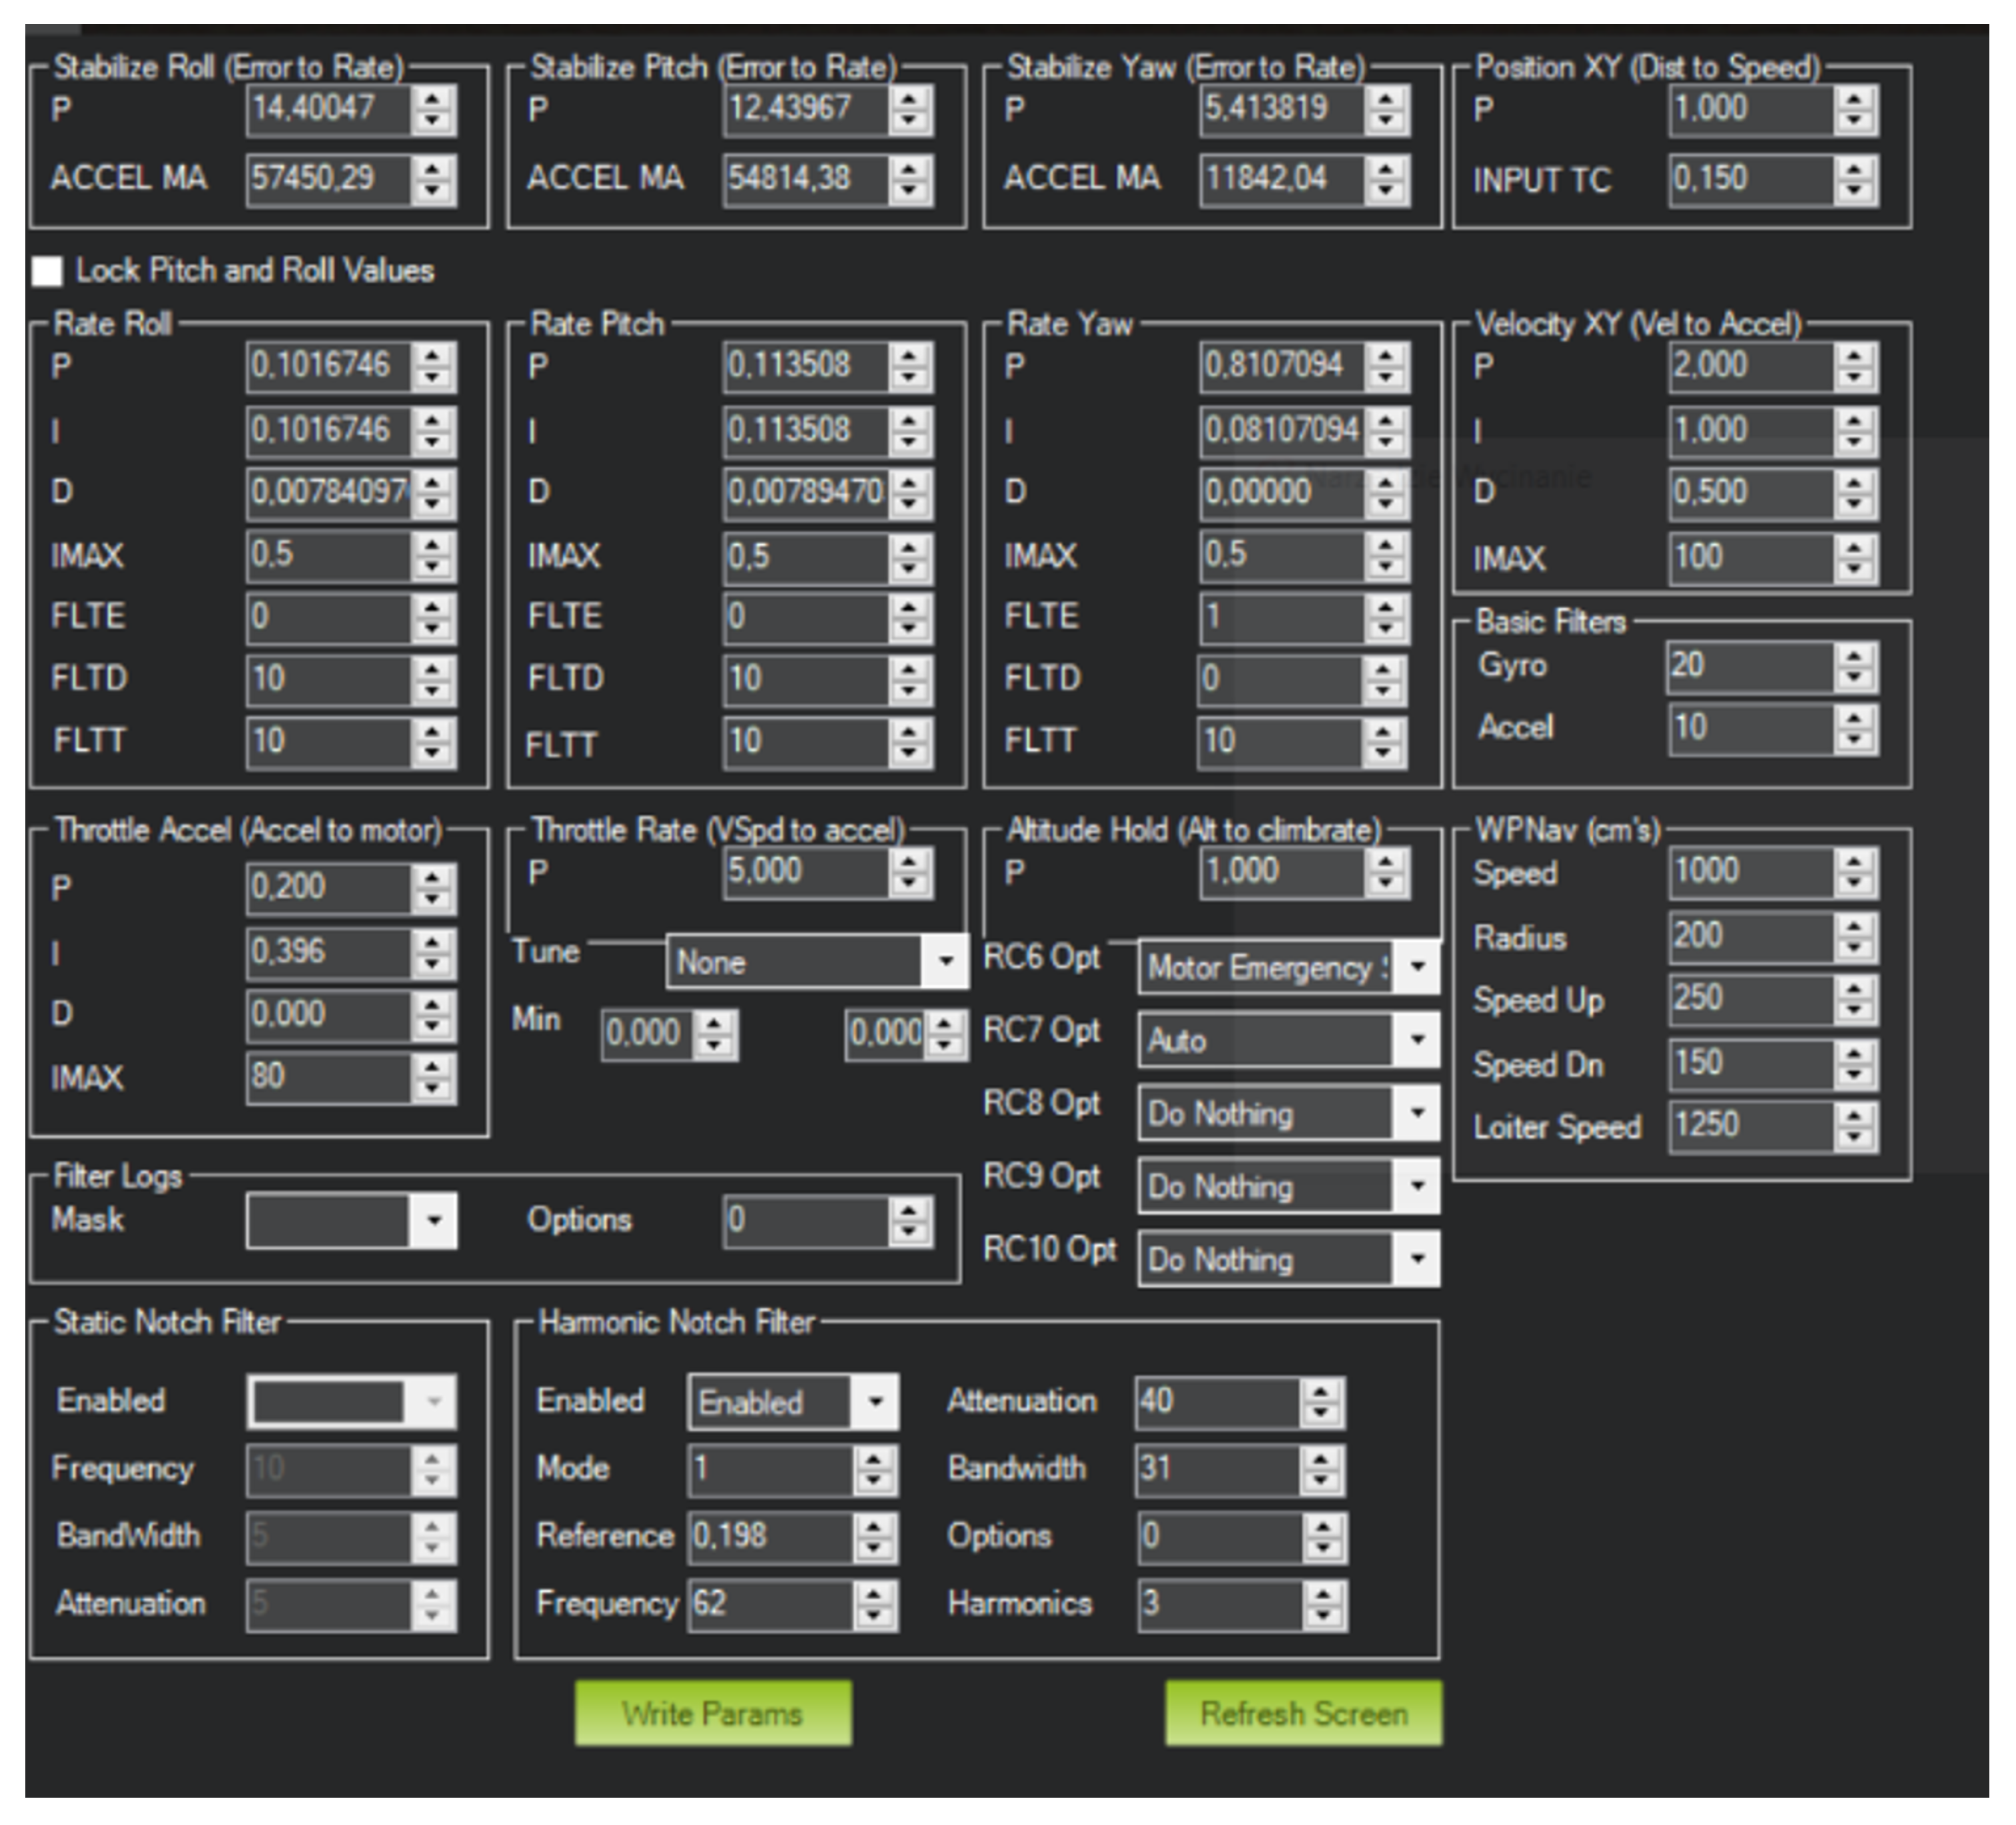The width and height of the screenshot is (2016, 1825).
Task: Click Harmonic Notch Frequency field showing 62
Action: (770, 1603)
